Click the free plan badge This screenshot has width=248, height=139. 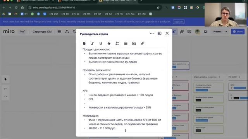(x=22, y=32)
